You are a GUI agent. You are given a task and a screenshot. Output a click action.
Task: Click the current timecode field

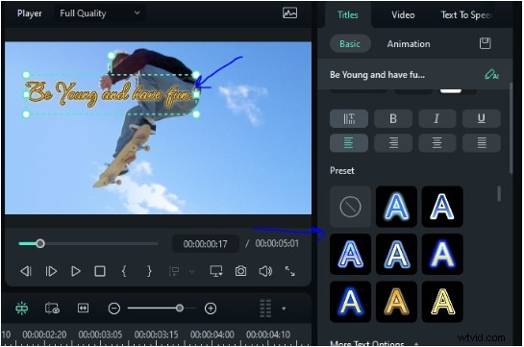click(205, 244)
